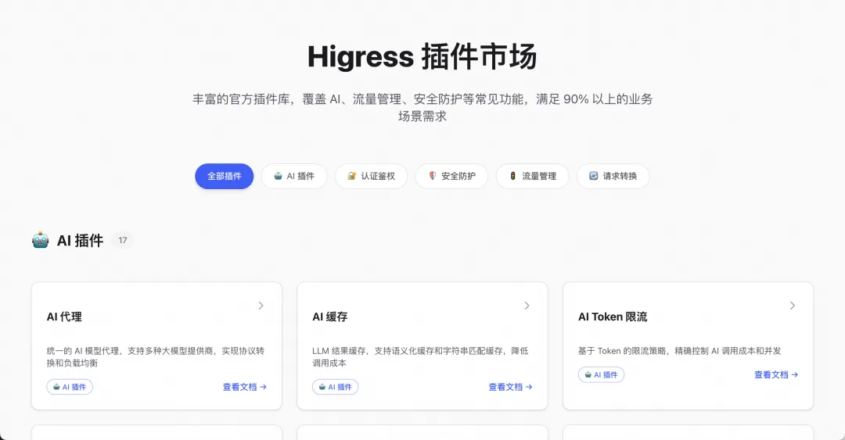Filter by 安全防护 category

(451, 176)
